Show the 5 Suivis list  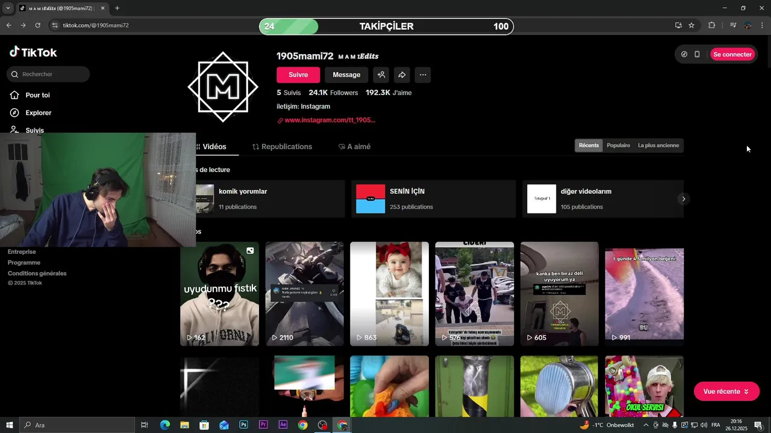pos(289,93)
